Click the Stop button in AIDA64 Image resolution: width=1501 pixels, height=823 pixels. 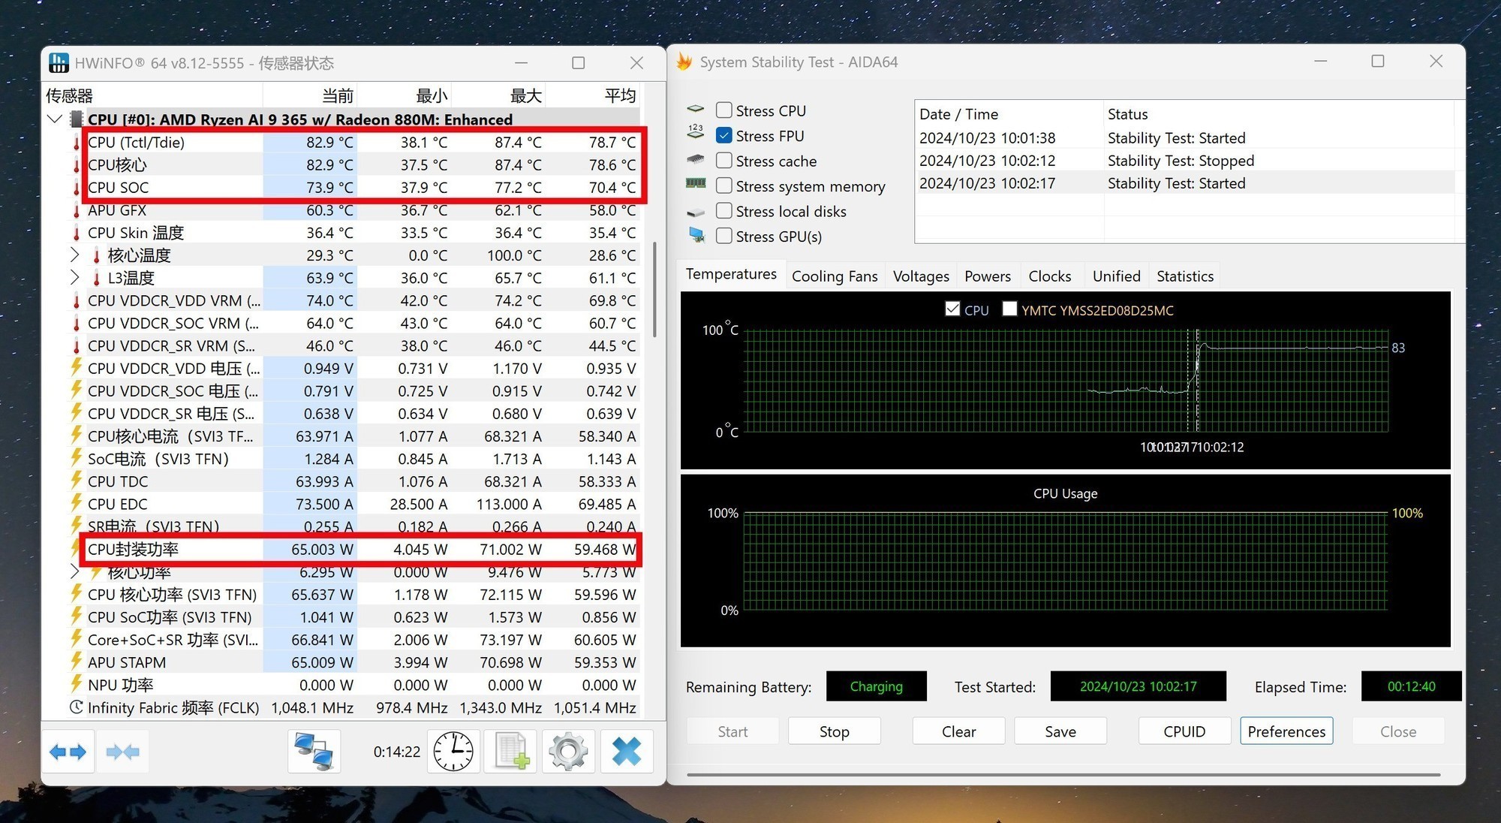[x=834, y=731]
